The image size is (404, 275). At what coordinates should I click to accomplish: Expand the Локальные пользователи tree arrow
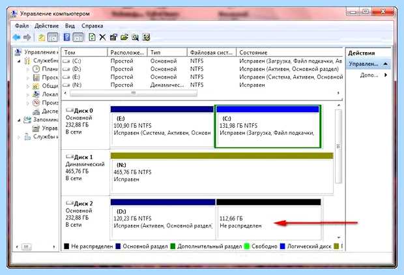28,94
